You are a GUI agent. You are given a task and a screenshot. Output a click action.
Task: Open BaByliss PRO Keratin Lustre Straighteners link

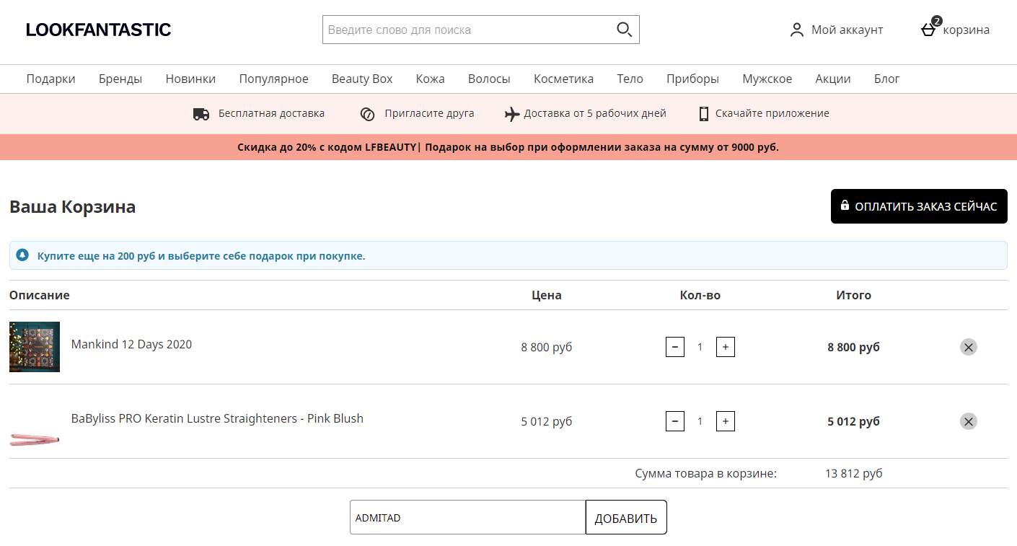tap(217, 418)
